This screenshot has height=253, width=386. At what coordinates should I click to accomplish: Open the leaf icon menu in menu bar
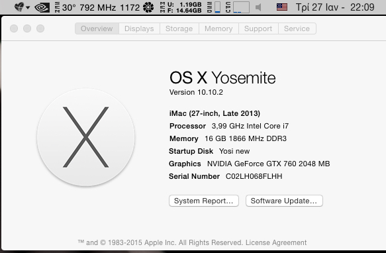coord(22,7)
